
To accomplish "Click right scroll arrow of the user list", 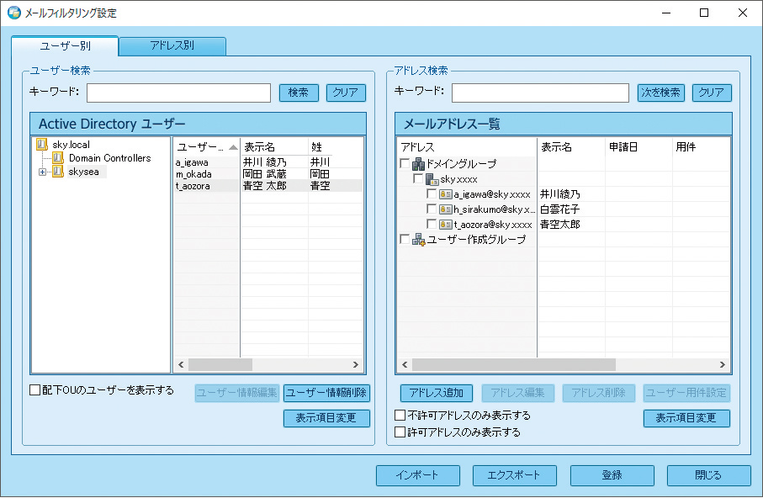I will tap(356, 364).
